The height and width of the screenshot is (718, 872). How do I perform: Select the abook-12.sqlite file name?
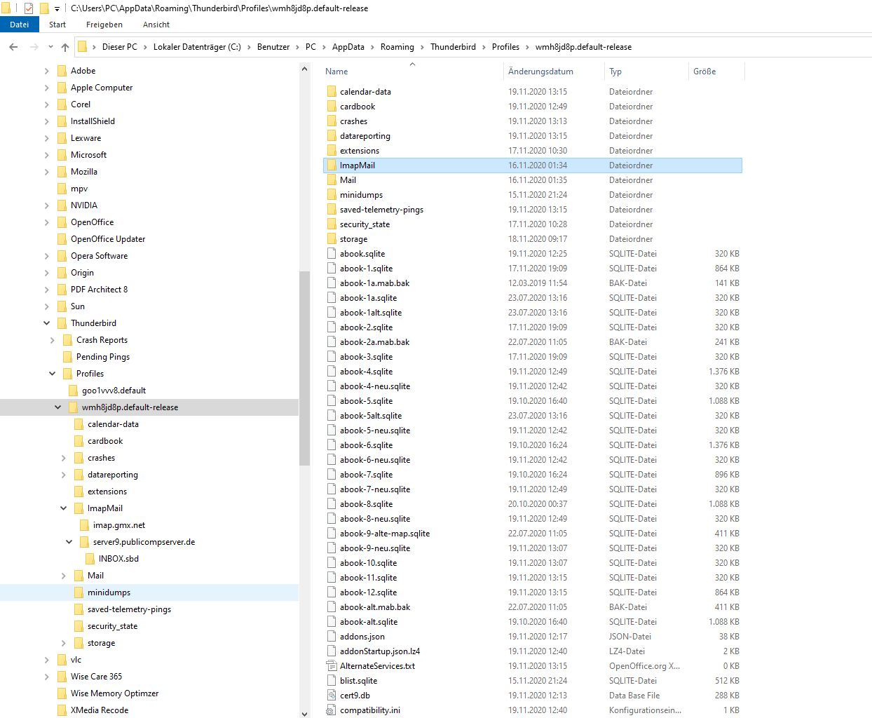(x=368, y=592)
